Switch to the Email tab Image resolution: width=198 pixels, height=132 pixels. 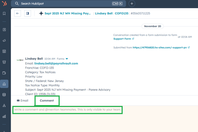tap(22, 100)
